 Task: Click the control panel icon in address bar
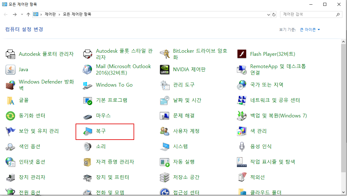[x=36, y=14]
